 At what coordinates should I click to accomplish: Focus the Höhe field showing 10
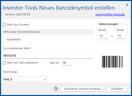pos(121,36)
